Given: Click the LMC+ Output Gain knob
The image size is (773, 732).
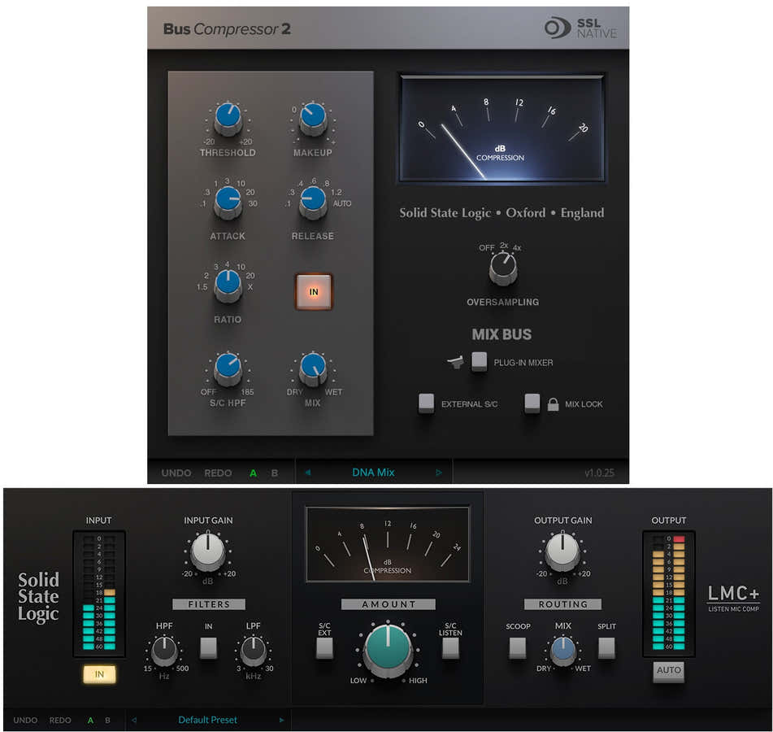Looking at the screenshot, I should pos(562,552).
